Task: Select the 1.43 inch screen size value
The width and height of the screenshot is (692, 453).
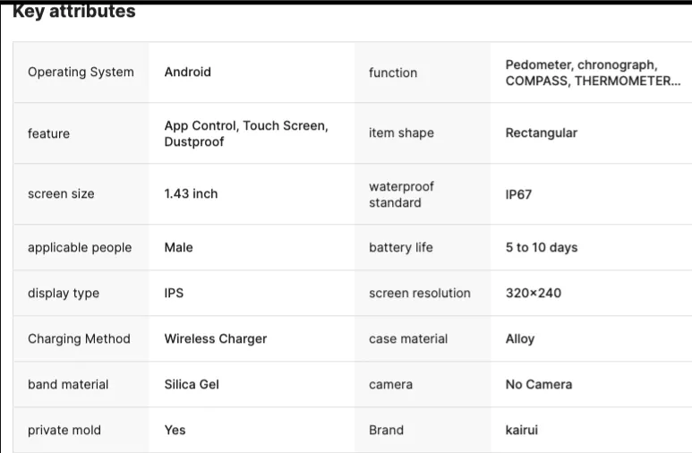Action: click(191, 194)
